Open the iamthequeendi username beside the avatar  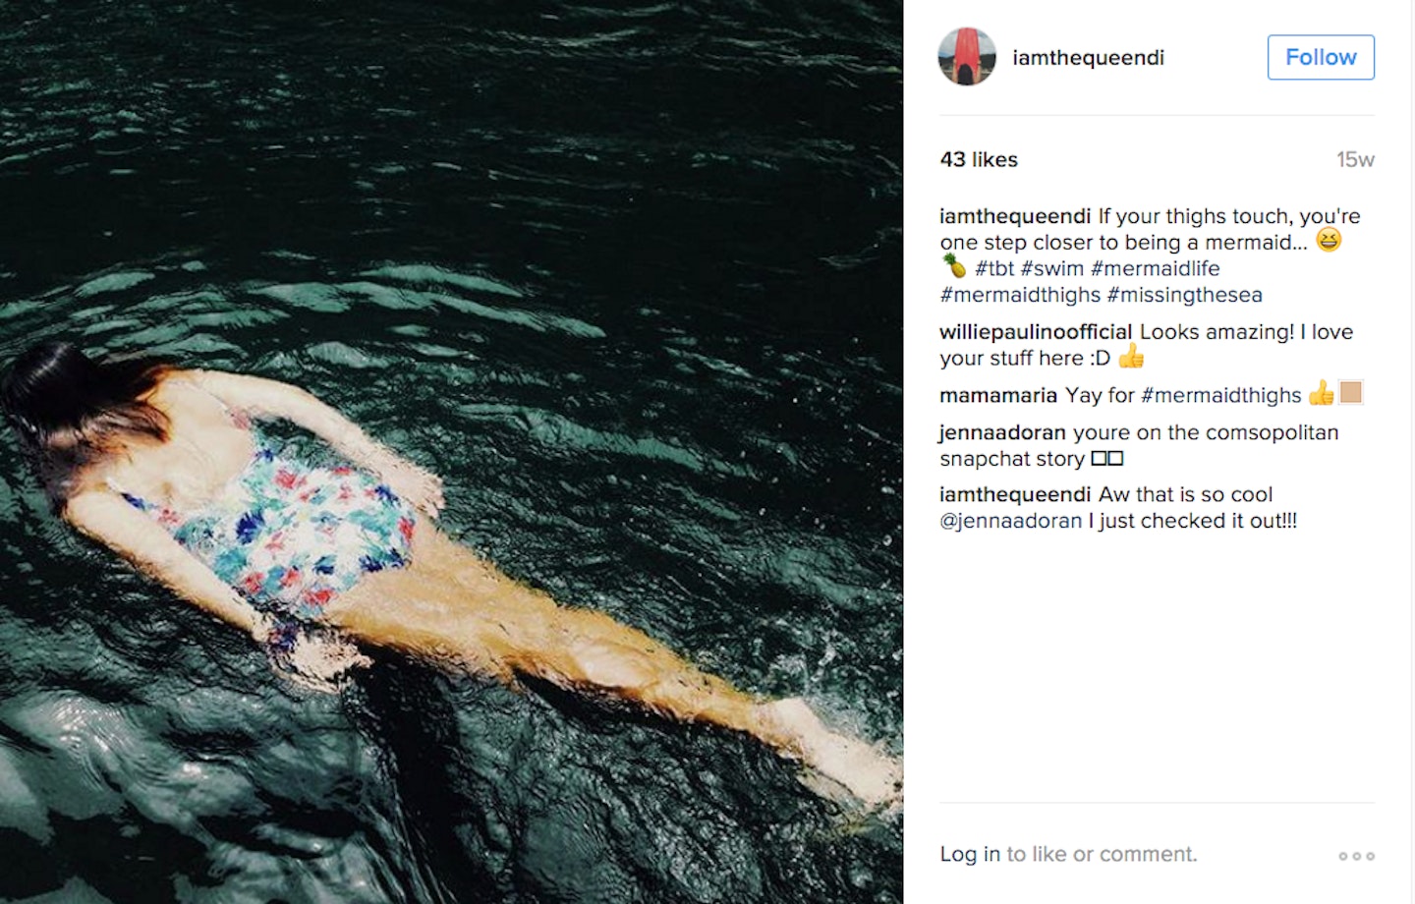(1088, 58)
